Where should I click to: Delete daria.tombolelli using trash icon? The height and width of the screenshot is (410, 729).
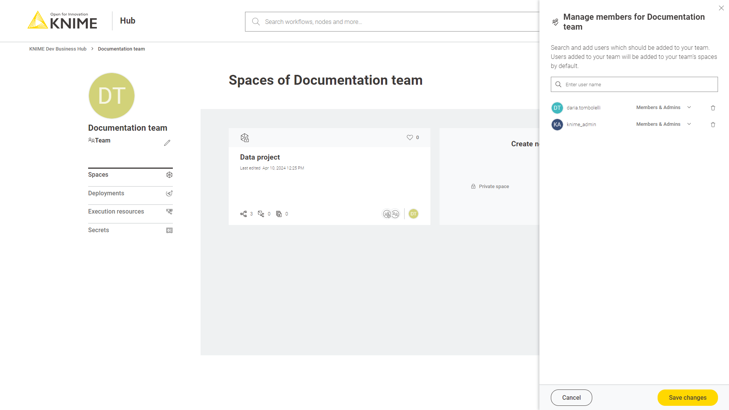[713, 108]
